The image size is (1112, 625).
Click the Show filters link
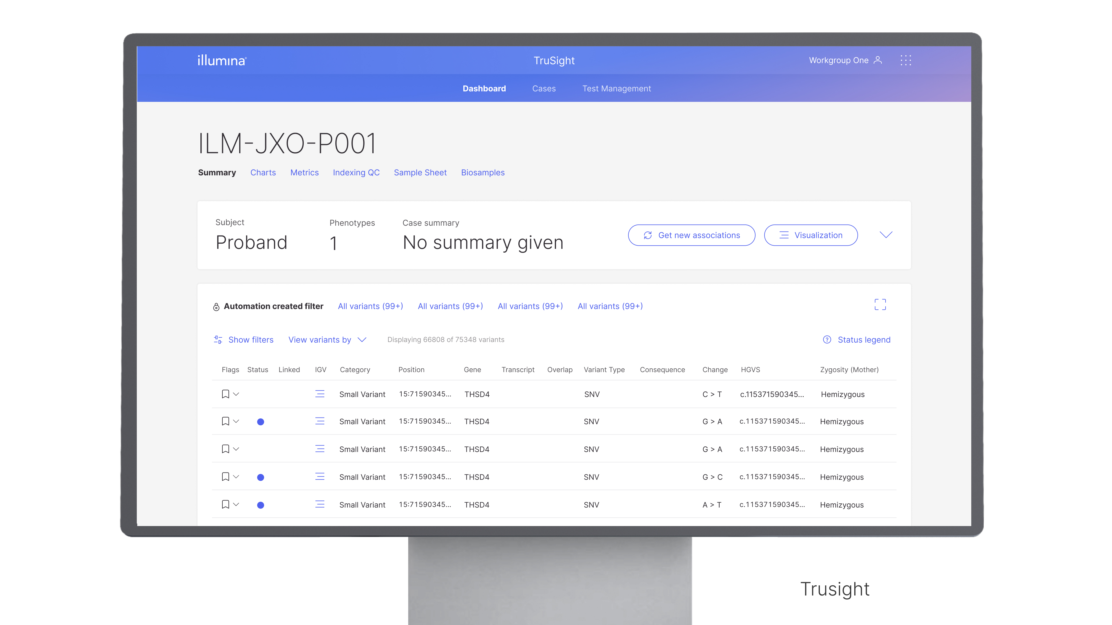pyautogui.click(x=251, y=340)
